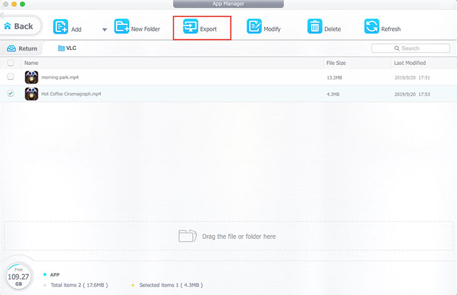457x295 pixels.
Task: Refresh the file list
Action: pyautogui.click(x=372, y=28)
